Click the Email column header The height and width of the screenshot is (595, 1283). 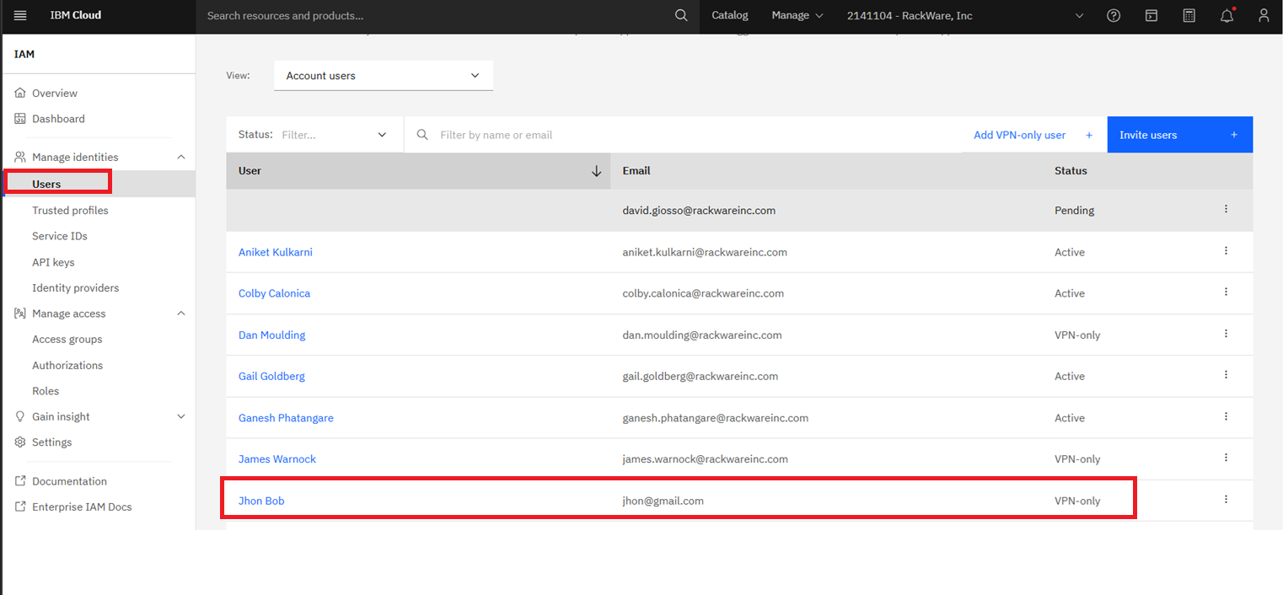click(x=636, y=170)
